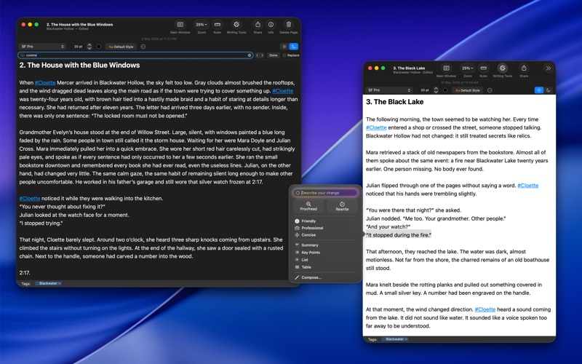Open Default Style menu in Black Lake window
The height and width of the screenshot is (364, 582).
(x=468, y=90)
